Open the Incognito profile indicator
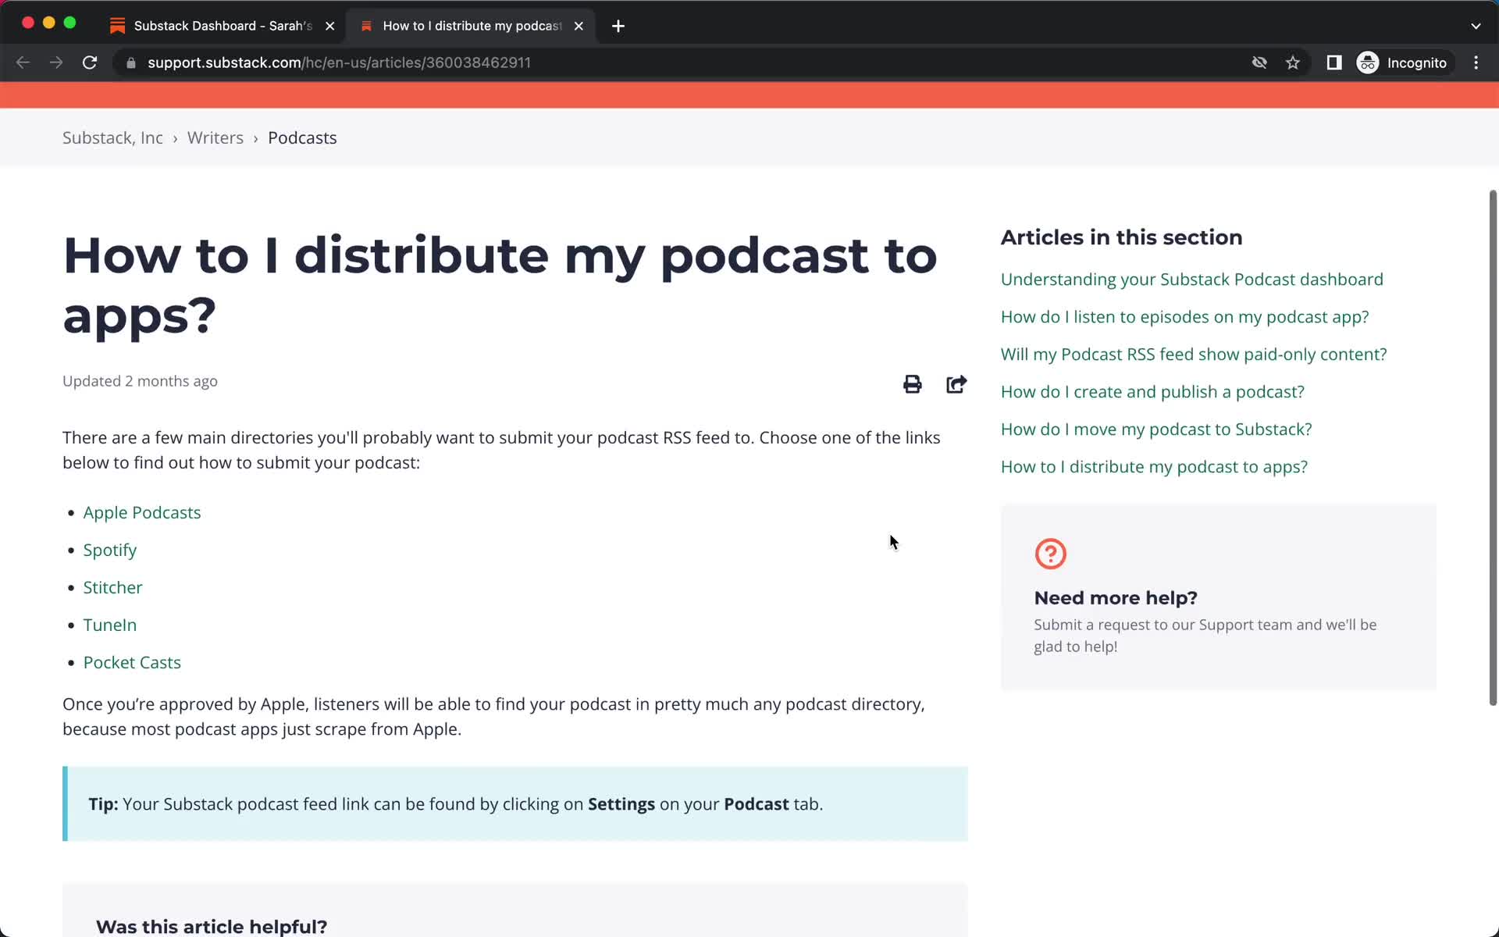1499x937 pixels. coord(1402,62)
